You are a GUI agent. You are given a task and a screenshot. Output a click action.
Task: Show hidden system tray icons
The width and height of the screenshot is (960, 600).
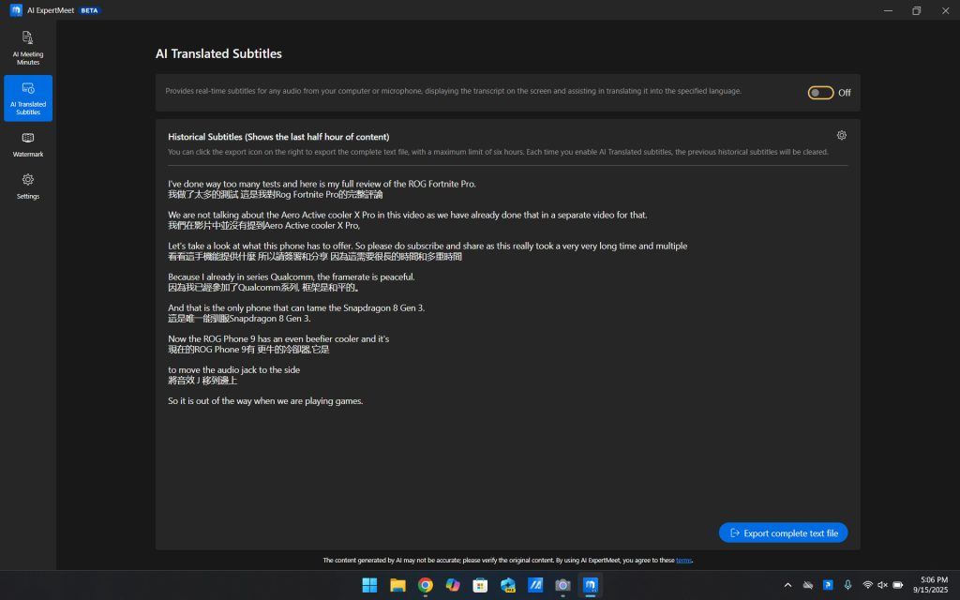[x=787, y=585]
